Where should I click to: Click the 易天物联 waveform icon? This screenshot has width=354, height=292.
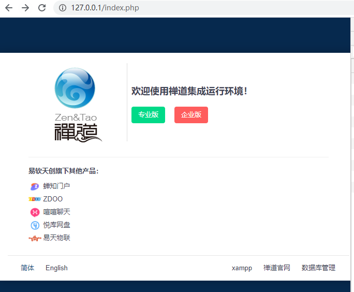[35, 238]
